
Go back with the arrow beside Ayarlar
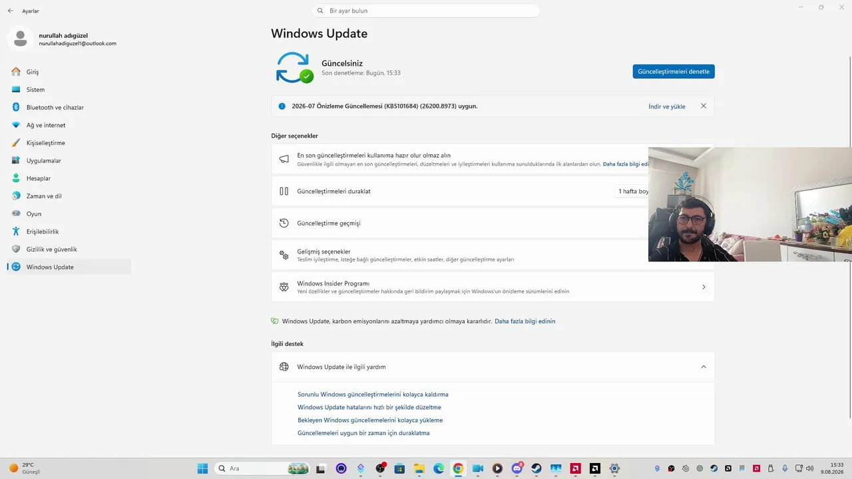[x=10, y=11]
